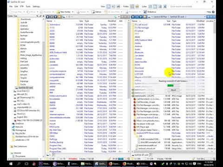Select Recycle Bin in the folder tree
223x167 pixels.
[20, 133]
